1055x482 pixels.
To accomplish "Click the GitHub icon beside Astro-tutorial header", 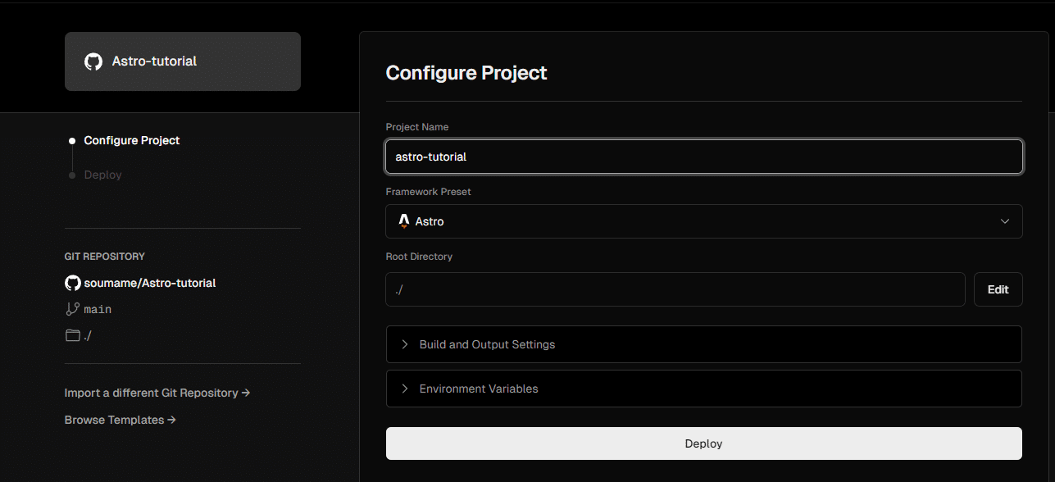I will coord(93,61).
